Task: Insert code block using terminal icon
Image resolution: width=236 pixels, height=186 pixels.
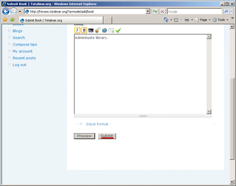Action: coord(91,30)
